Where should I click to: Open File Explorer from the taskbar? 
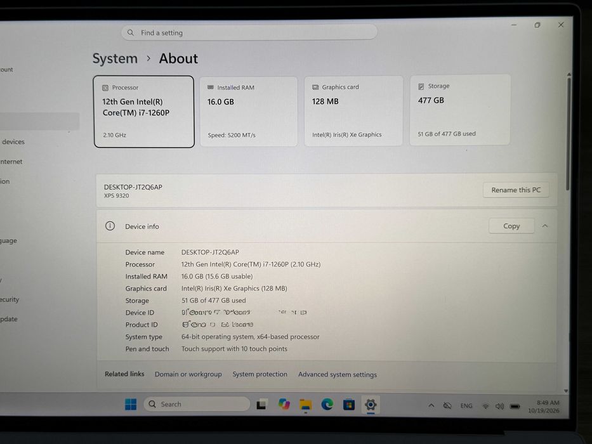(x=305, y=405)
